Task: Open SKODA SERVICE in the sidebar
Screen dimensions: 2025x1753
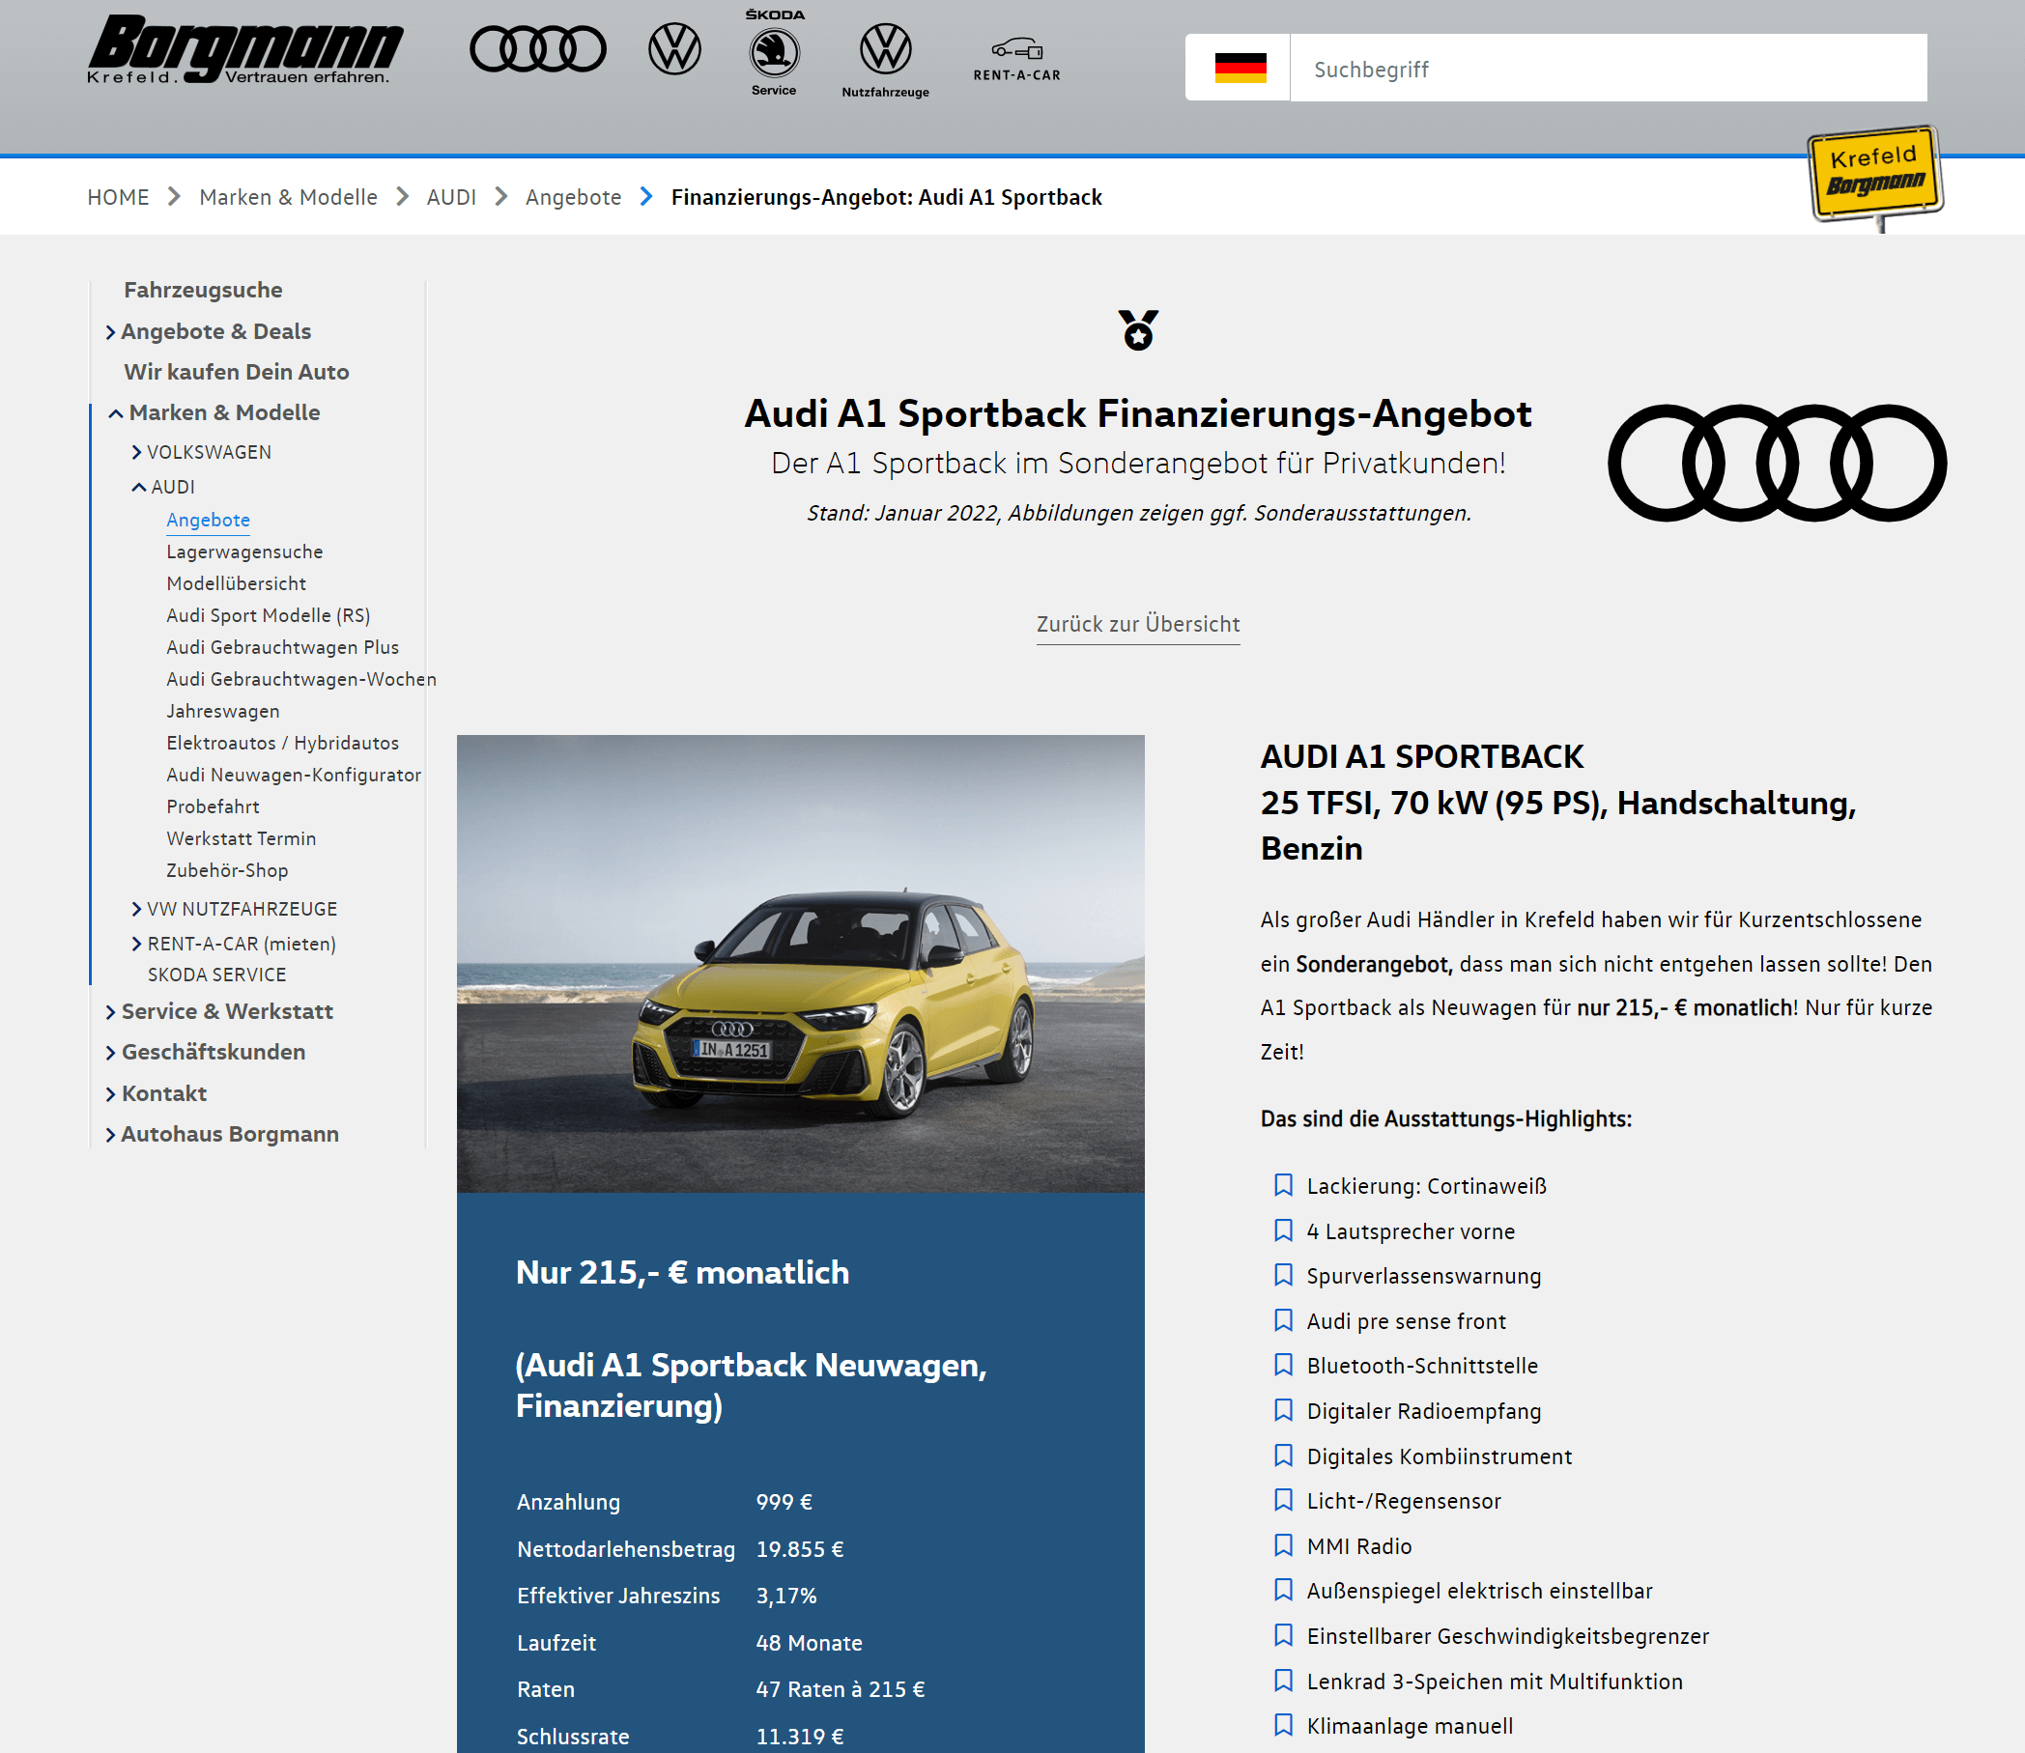Action: click(217, 975)
